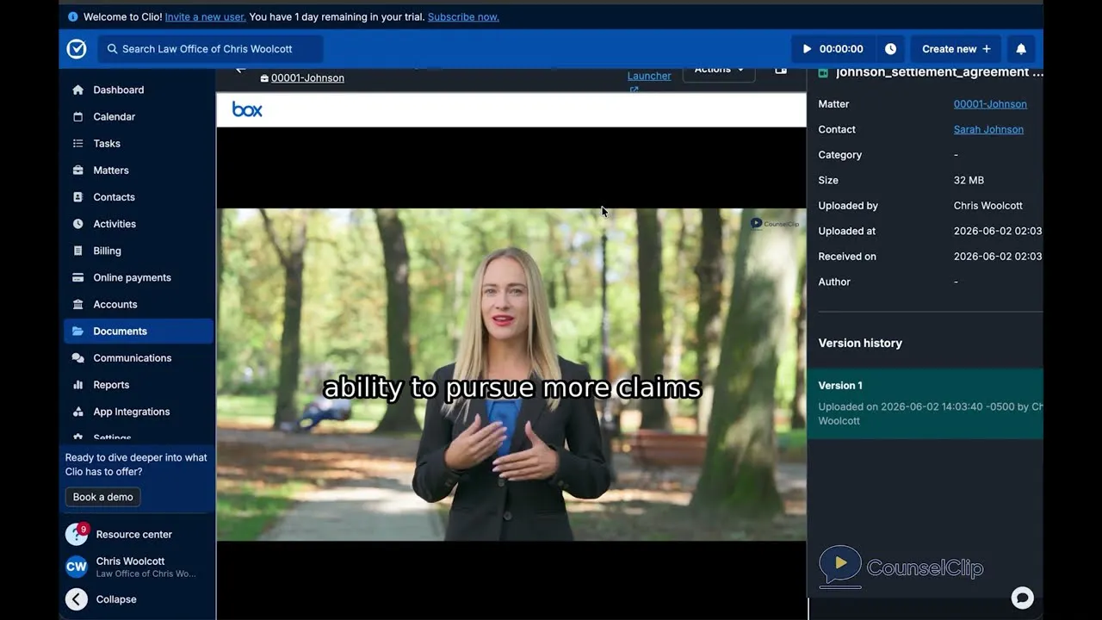The width and height of the screenshot is (1102, 620).
Task: Click the App Integrations icon
Action: tap(78, 412)
